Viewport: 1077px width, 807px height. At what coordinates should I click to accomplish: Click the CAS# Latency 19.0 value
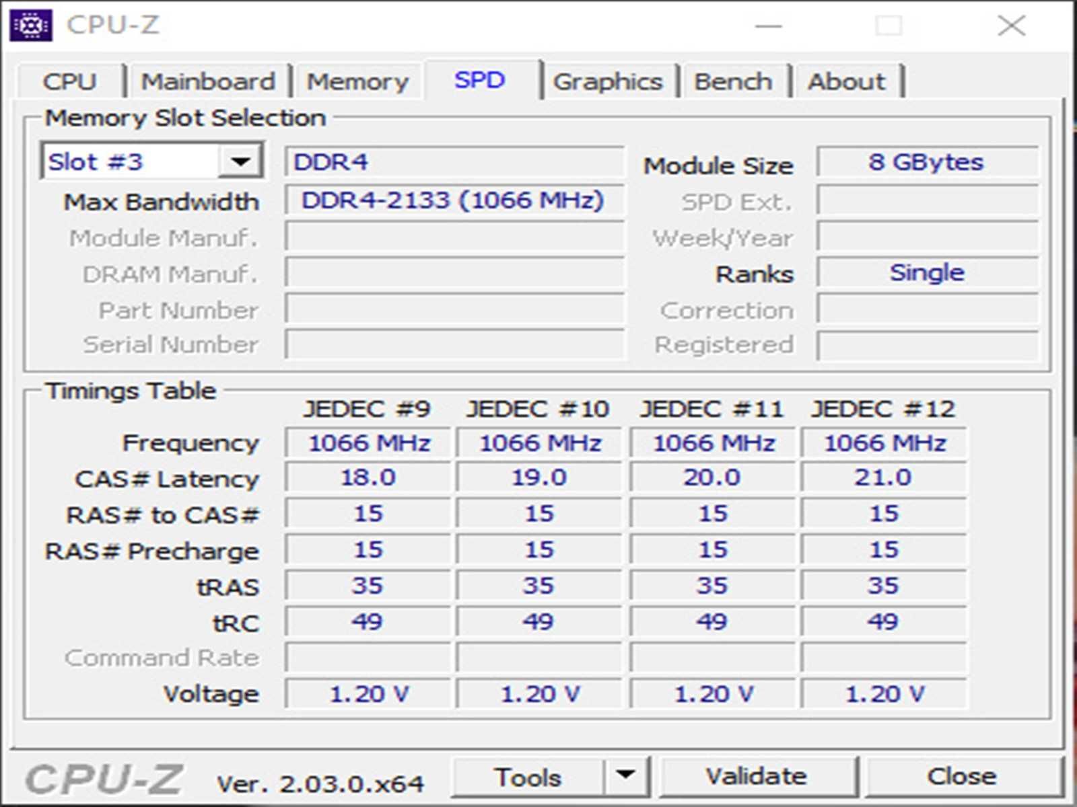pos(538,477)
